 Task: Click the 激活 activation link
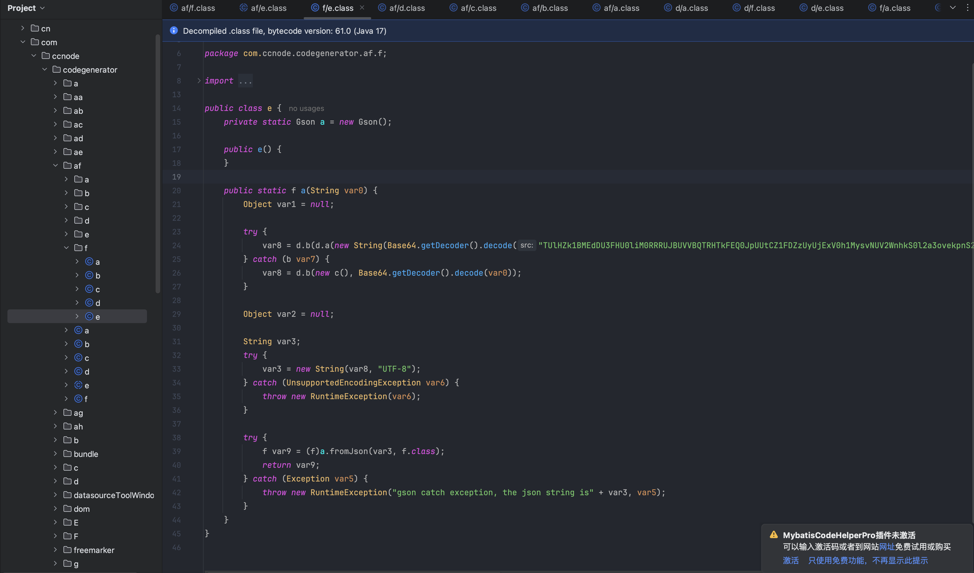[x=790, y=560]
